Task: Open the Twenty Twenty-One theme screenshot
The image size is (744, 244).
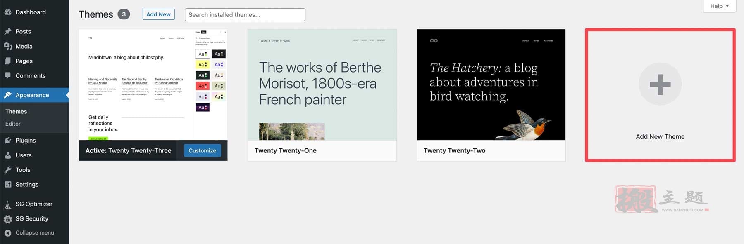Action: 322,84
